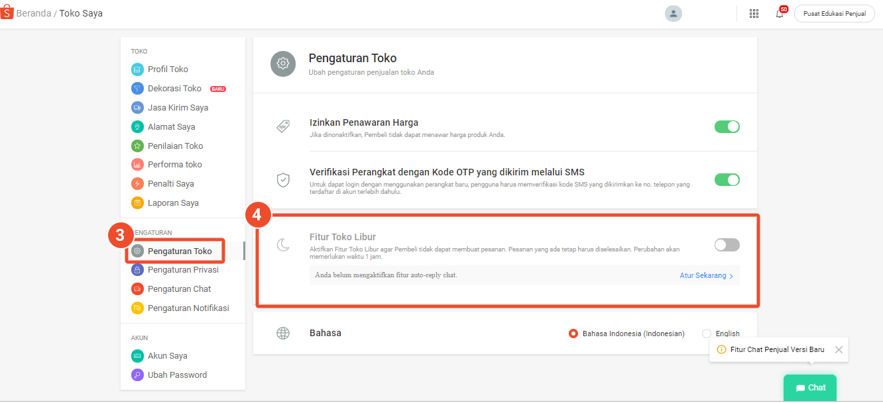Click the Penilaian Toko star icon
The image size is (883, 403).
click(137, 146)
